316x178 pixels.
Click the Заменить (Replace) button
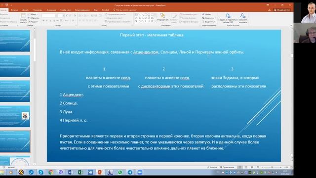tap(208, 18)
